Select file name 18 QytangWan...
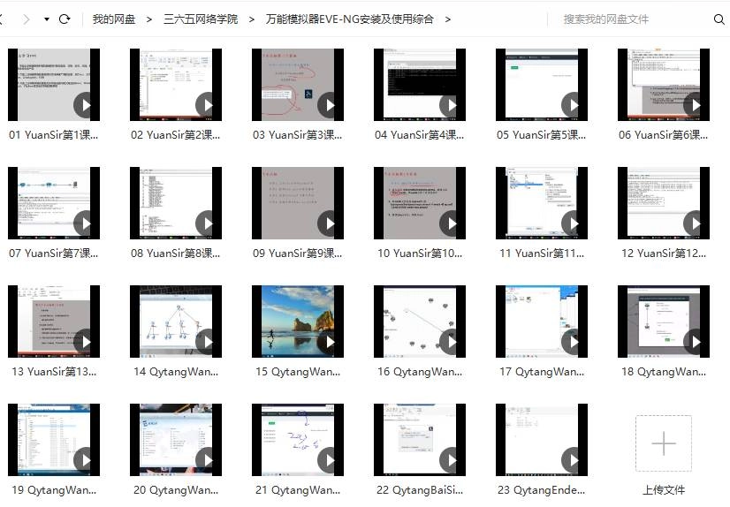This screenshot has width=730, height=507. click(x=664, y=372)
